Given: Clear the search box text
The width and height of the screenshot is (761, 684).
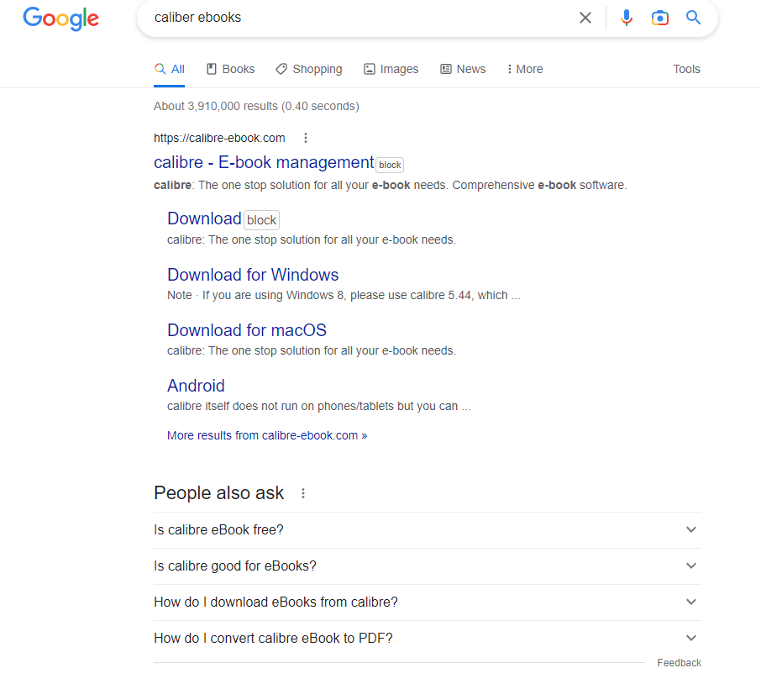Looking at the screenshot, I should click(585, 18).
